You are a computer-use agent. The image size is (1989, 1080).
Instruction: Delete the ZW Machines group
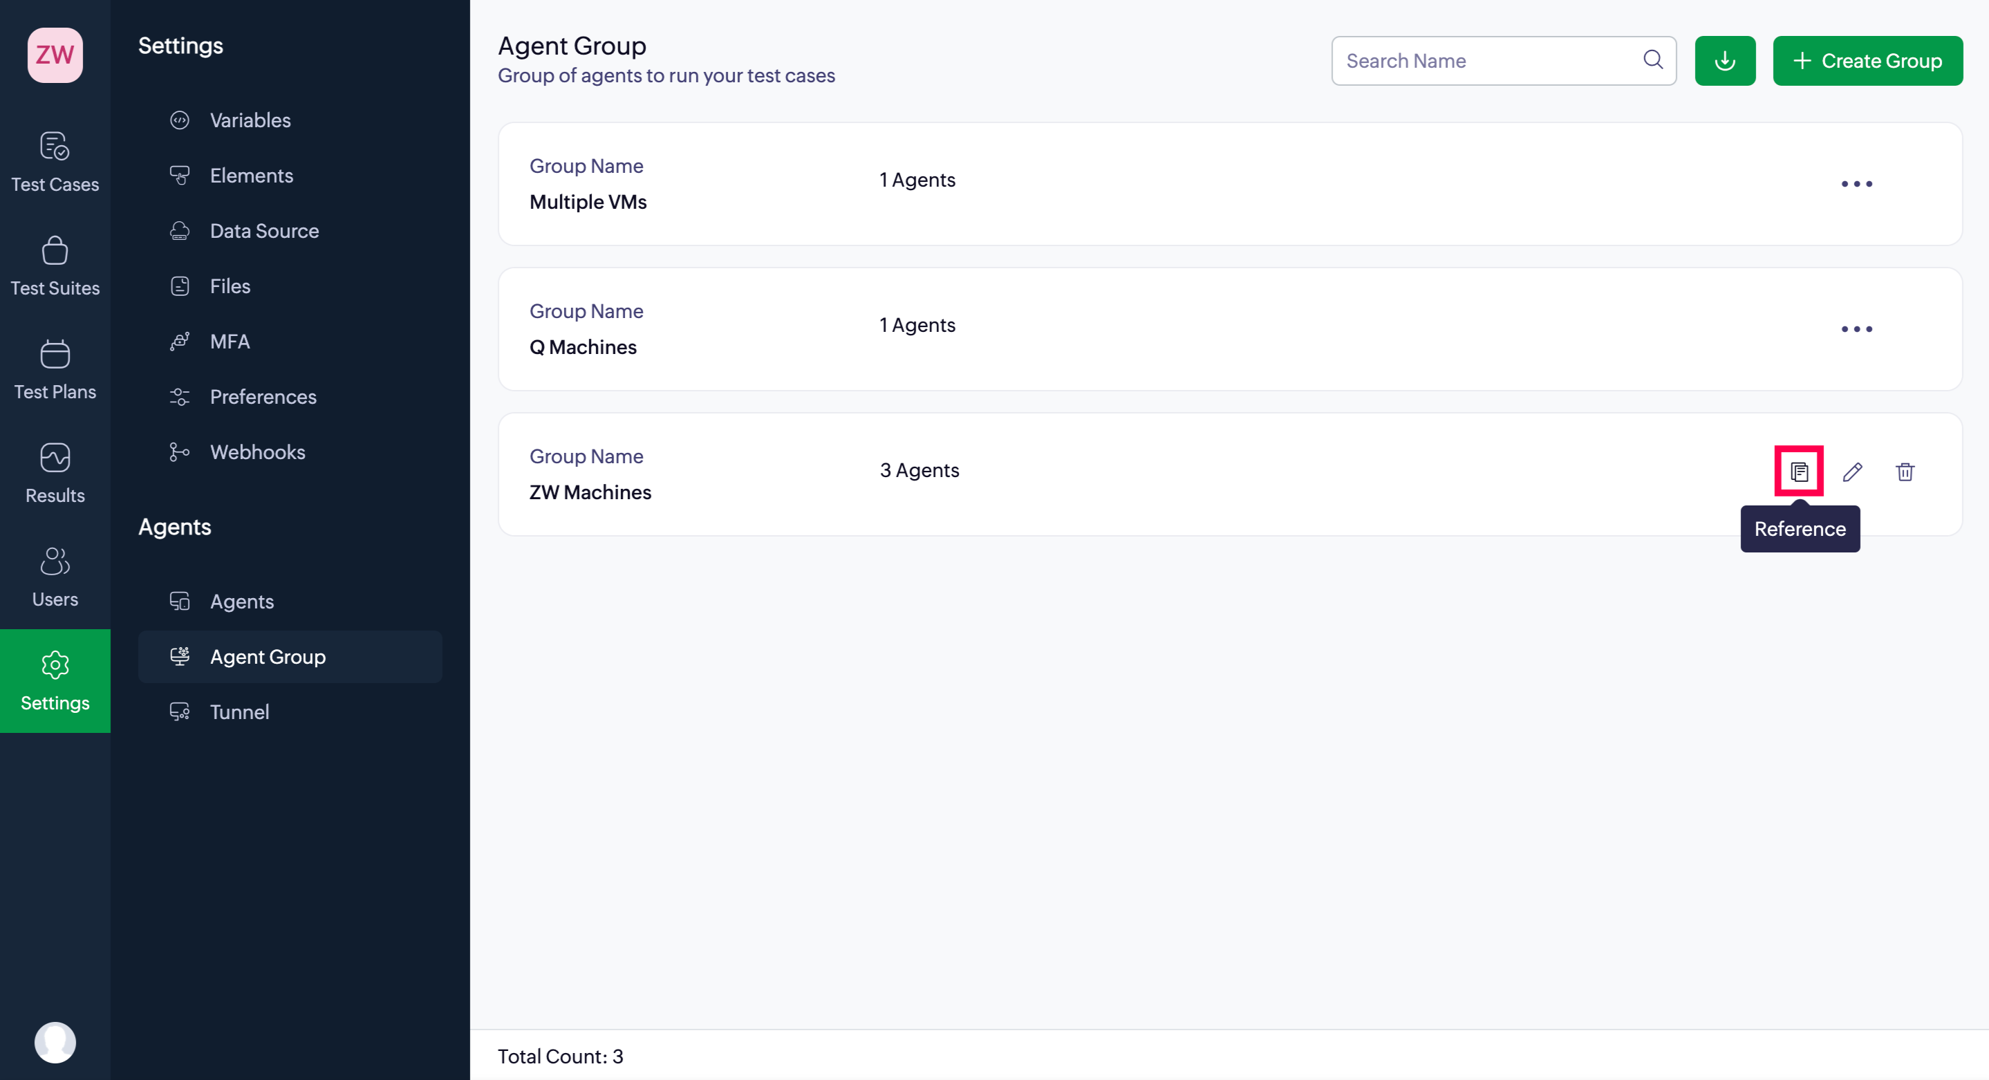1905,471
